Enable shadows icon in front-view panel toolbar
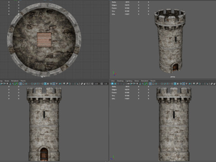Screen dimensions: 216x162 (x=60, y=84)
